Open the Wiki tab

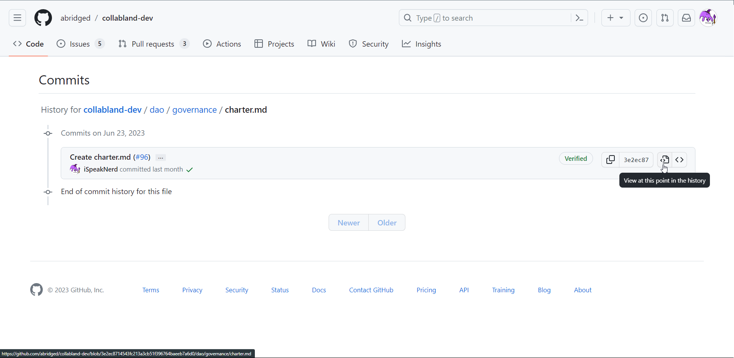pos(321,44)
